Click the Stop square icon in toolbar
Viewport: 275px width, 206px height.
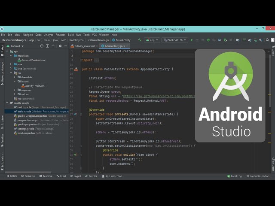click(231, 40)
